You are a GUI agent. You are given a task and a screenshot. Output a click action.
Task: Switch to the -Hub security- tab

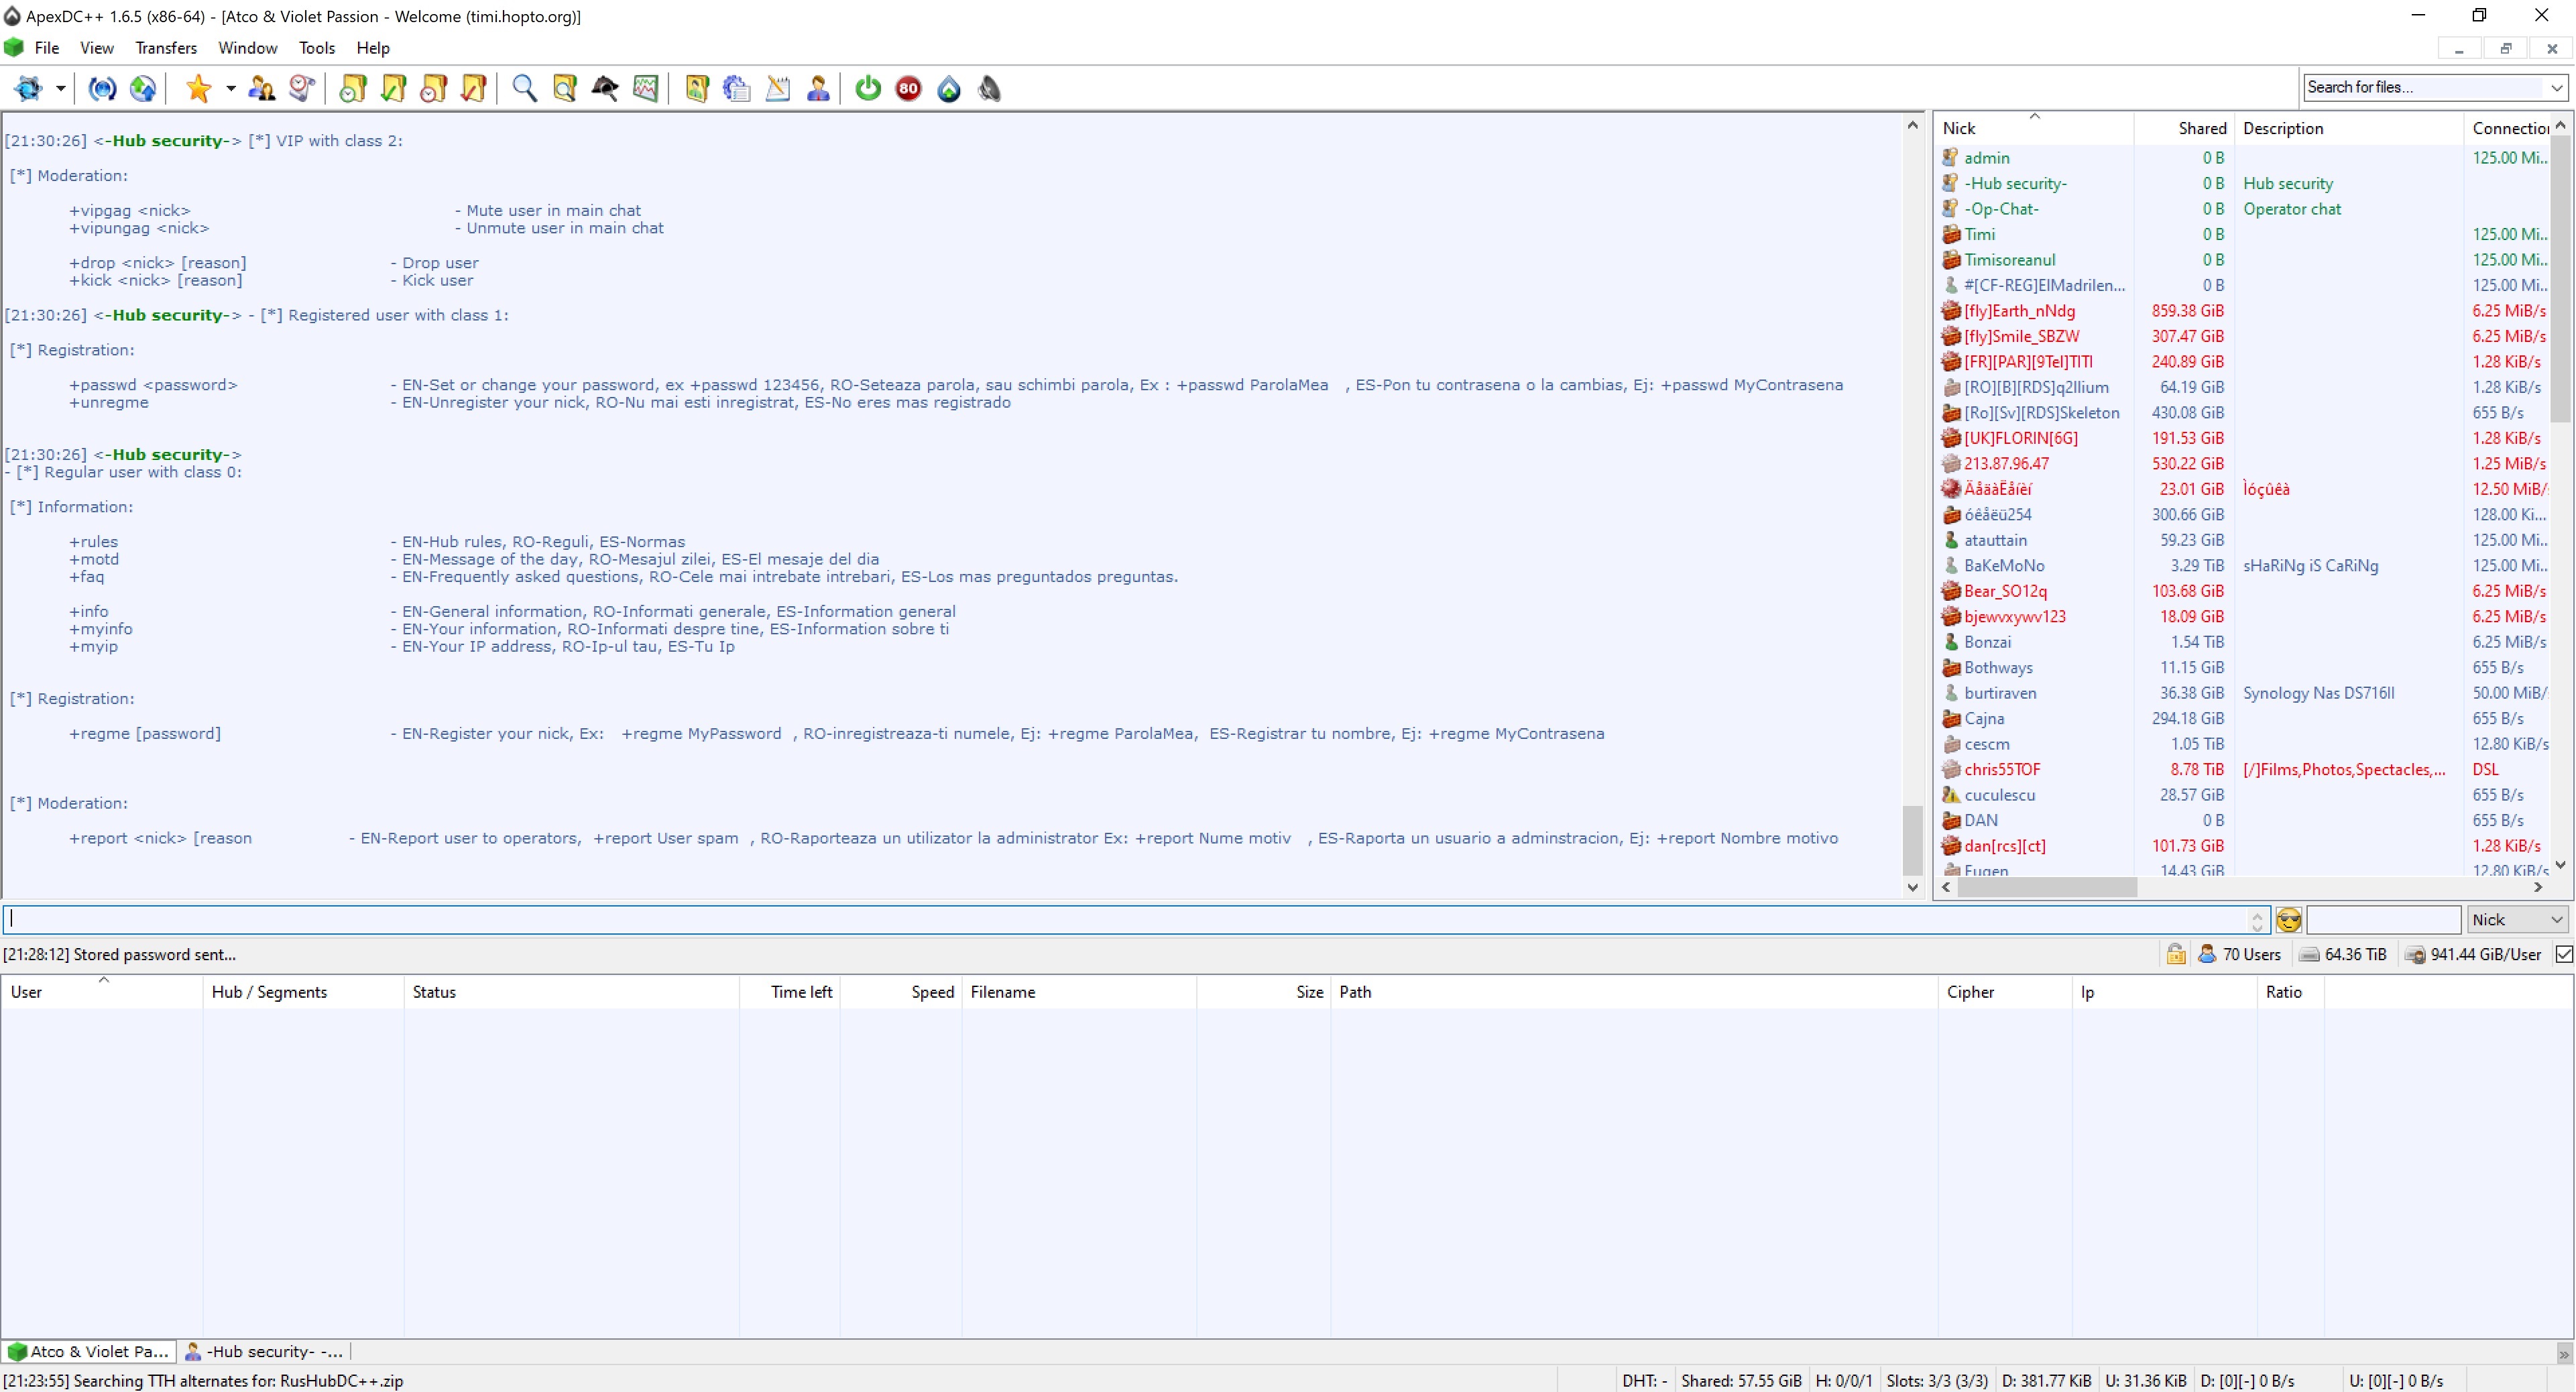pos(265,1352)
